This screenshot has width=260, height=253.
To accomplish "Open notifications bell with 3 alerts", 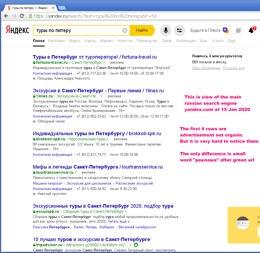I will [252, 30].
